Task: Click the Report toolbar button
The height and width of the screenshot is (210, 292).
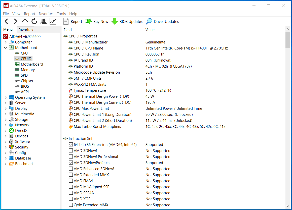Action: pos(73,22)
